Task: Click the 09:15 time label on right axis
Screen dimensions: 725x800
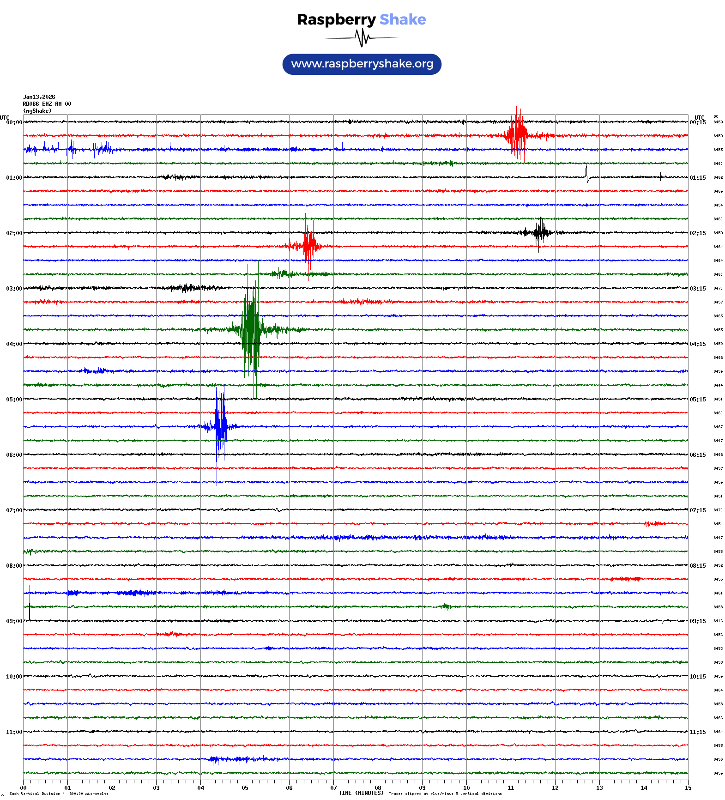Action: pyautogui.click(x=697, y=621)
